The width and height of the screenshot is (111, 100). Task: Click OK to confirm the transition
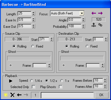click(102, 95)
